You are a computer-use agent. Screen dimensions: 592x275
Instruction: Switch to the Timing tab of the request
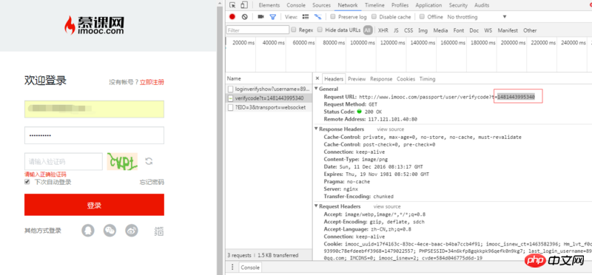[427, 79]
